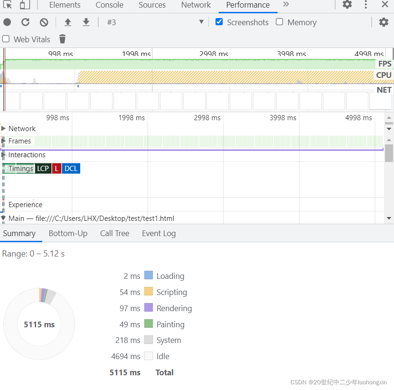Expand the Interactions track
Viewport: 394px width, 390px height.
(x=3, y=155)
